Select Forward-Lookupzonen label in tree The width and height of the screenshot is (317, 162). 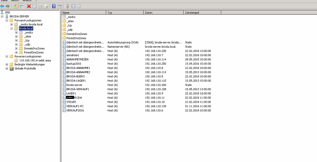point(28,20)
